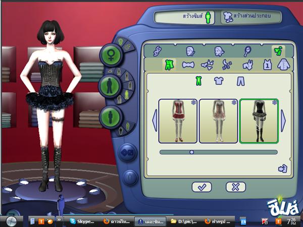Click the large female gender symbol button
Screen dimensions: 303x227
(111, 55)
